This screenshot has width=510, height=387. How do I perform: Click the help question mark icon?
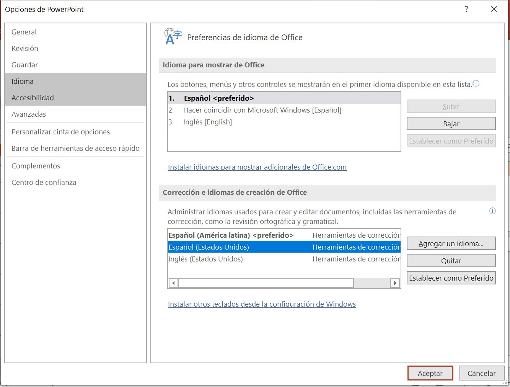coord(466,9)
